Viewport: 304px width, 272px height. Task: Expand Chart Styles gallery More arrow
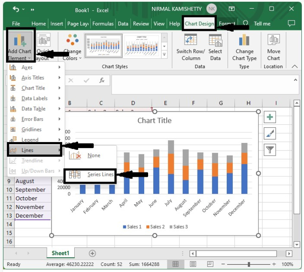pos(164,55)
